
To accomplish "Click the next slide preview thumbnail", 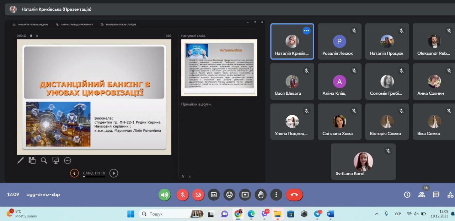I will click(x=219, y=67).
